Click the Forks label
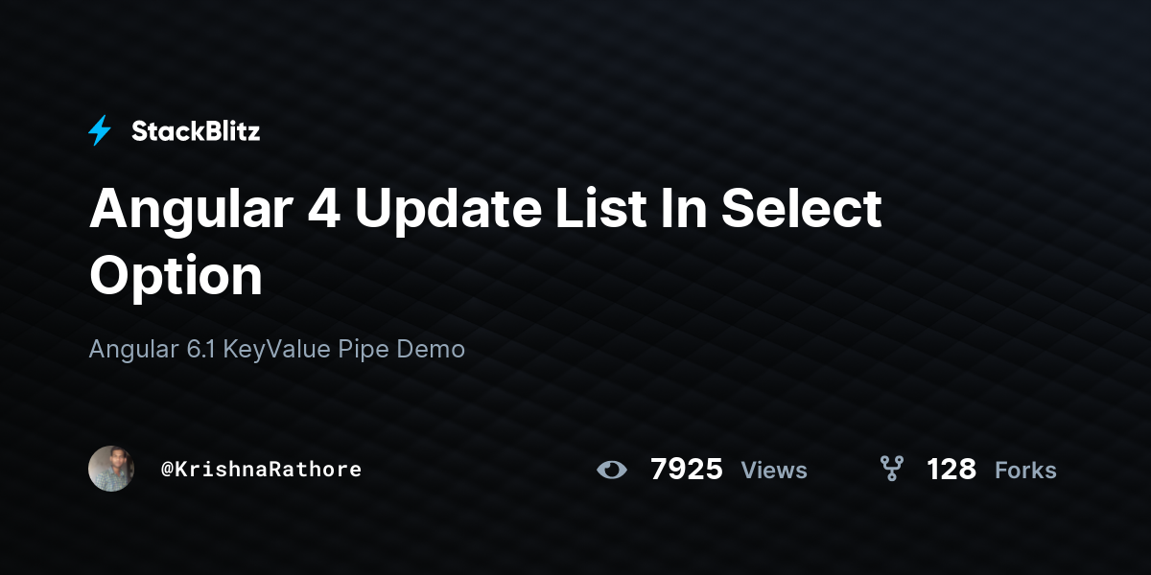Screen dimensions: 1151x575 click(1025, 471)
